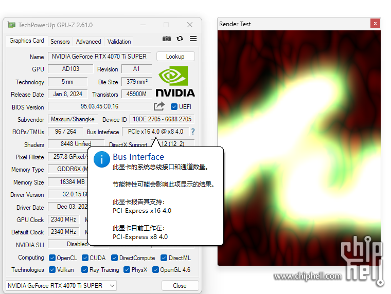This screenshot has width=391, height=294.
Task: Click the TechPowerUp GPU-Z 2.61.0 title text
Action: click(56, 25)
